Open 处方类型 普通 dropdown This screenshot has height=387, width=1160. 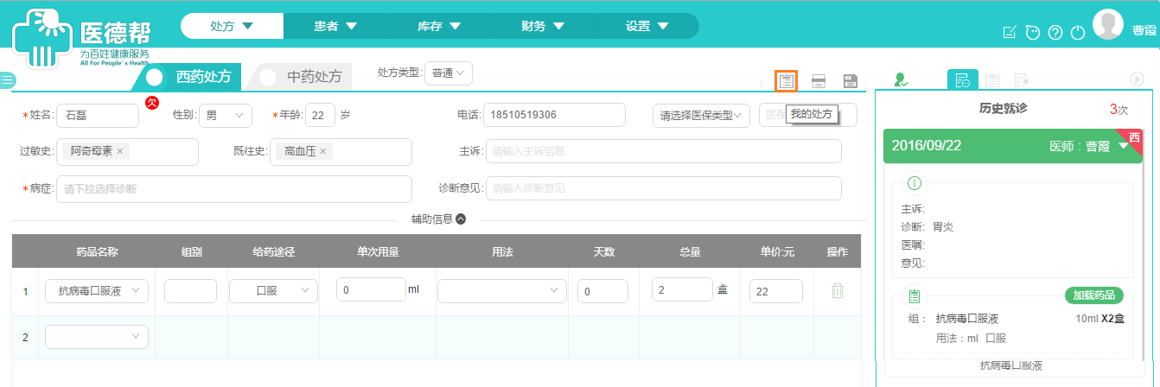(x=449, y=73)
